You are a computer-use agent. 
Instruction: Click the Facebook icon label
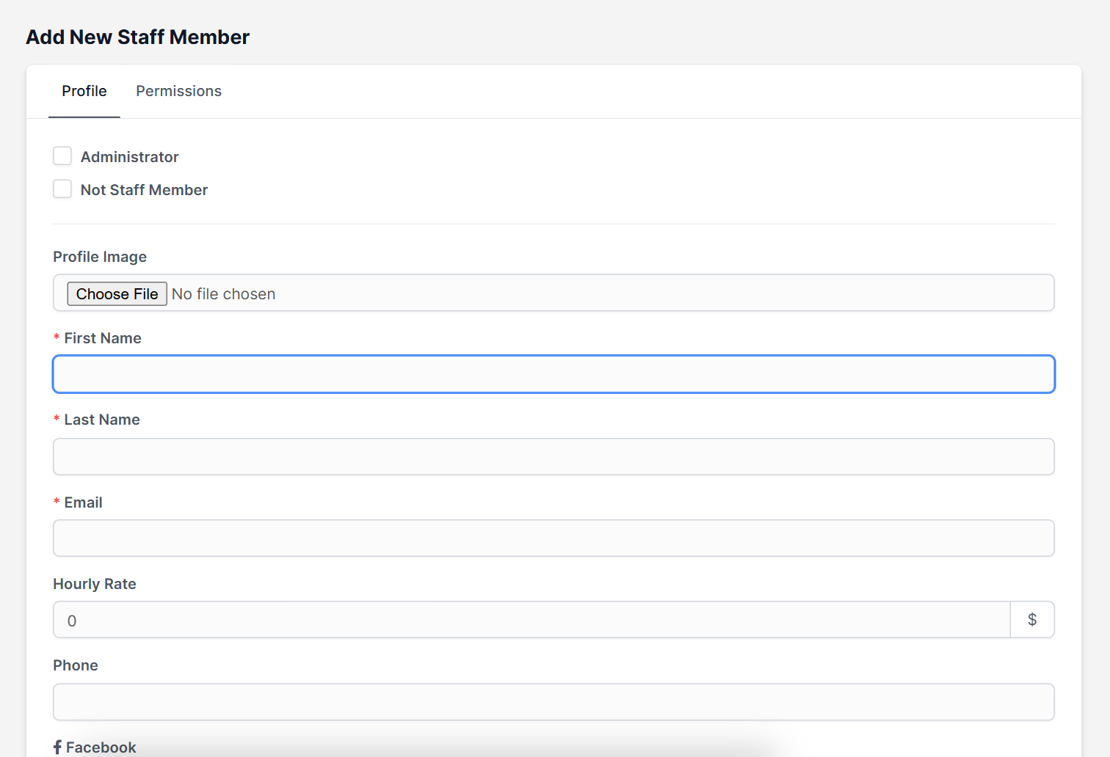95,747
